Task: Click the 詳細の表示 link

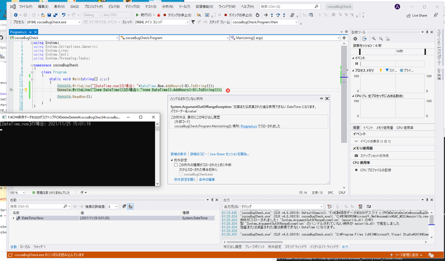Action: point(179,154)
